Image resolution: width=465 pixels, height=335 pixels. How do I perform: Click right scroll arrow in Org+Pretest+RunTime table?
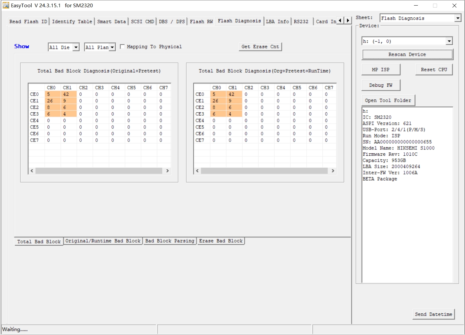(x=333, y=171)
